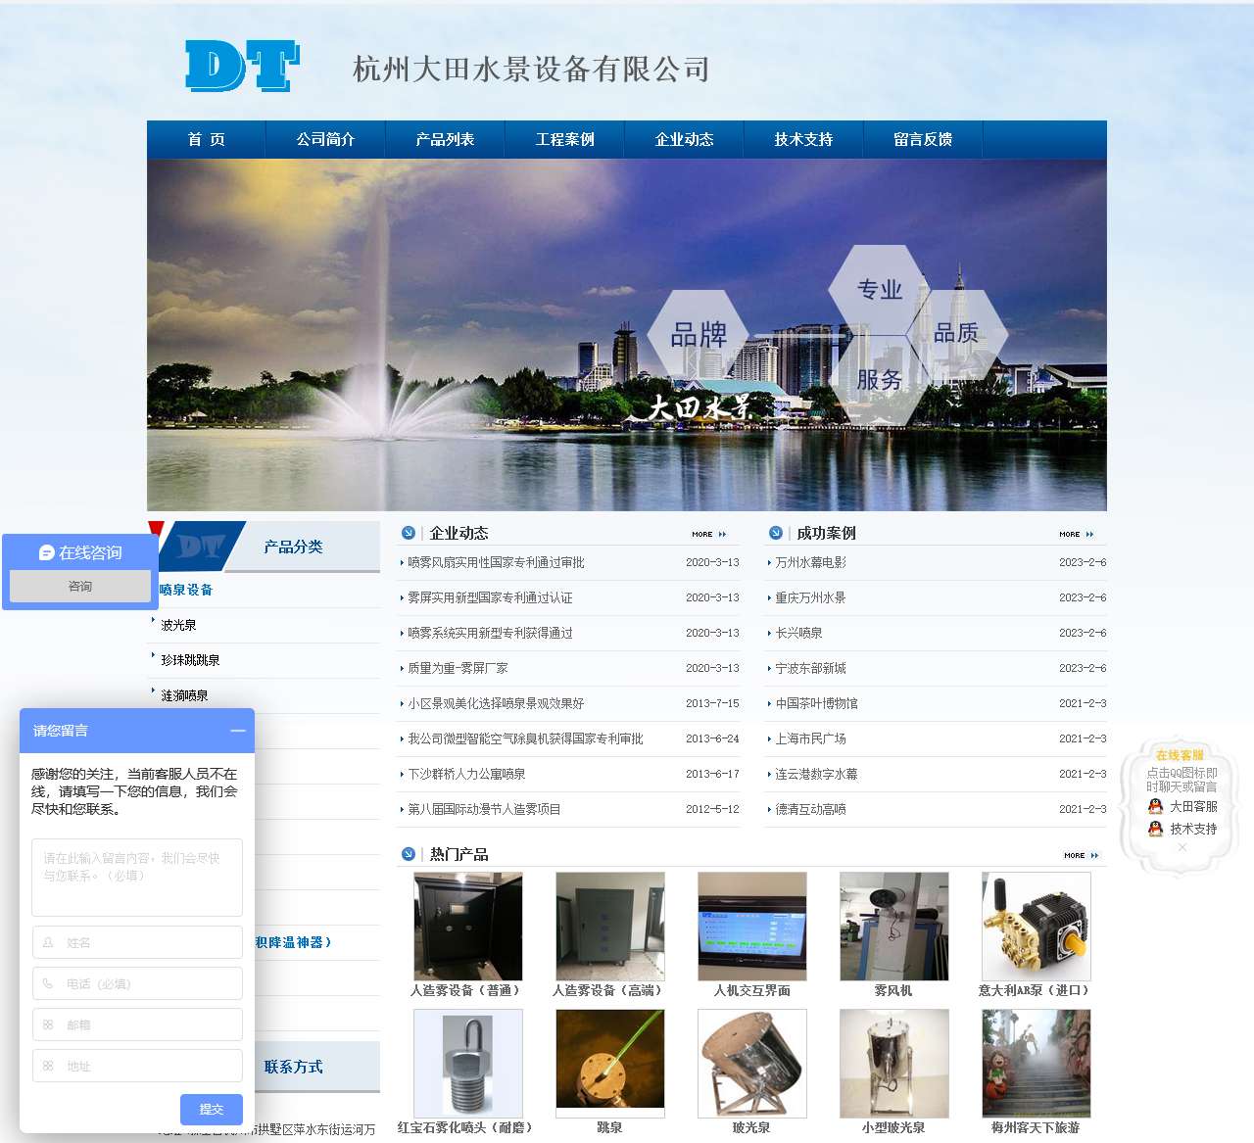
Task: Click the phone icon in the 电话 field
Action: pos(47,983)
